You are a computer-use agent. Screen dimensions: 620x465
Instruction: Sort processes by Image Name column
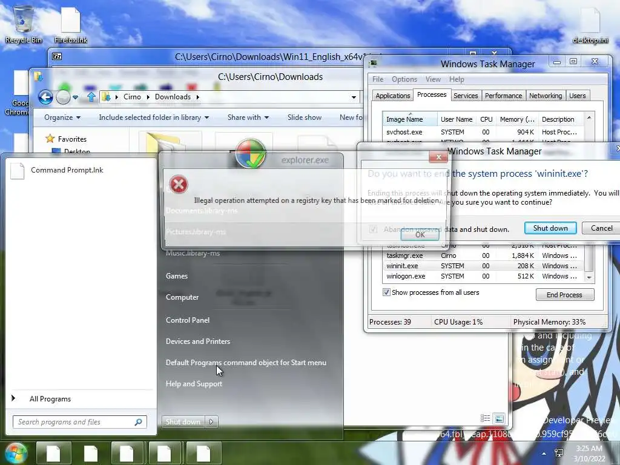[x=410, y=119]
